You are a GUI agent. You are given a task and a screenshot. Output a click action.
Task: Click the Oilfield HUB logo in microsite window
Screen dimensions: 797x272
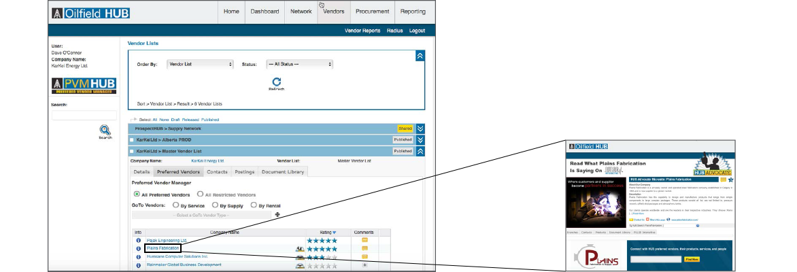click(589, 146)
